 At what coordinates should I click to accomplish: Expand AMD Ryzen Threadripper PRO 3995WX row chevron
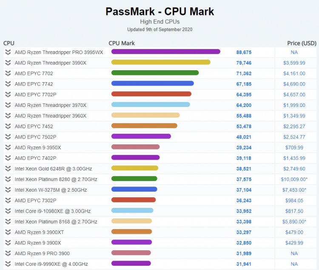tap(8, 52)
